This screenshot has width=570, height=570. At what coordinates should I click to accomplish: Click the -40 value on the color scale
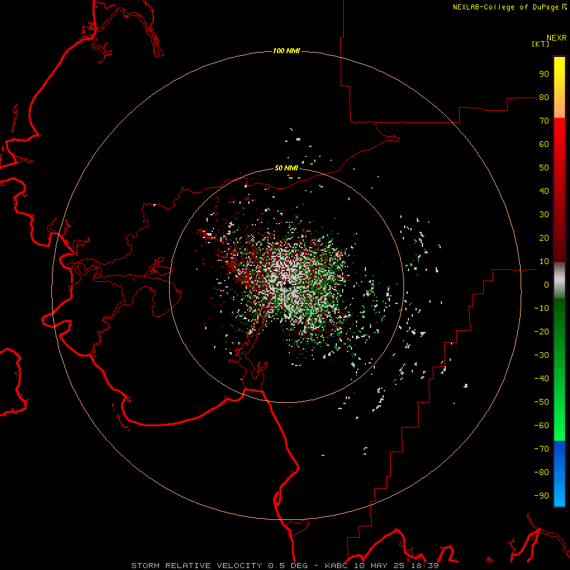point(541,379)
